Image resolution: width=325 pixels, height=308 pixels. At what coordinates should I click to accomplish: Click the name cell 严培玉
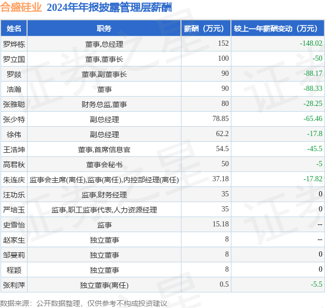[x=14, y=210]
